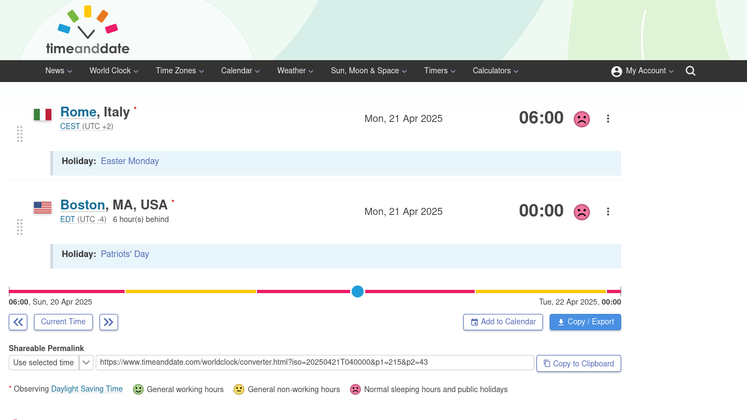Open the Patriots' Day holiday link
The width and height of the screenshot is (747, 420).
125,254
